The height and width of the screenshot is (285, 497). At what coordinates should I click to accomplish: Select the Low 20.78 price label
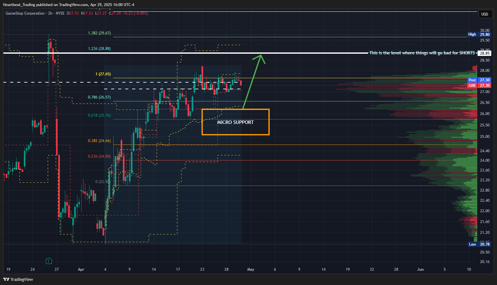click(479, 244)
